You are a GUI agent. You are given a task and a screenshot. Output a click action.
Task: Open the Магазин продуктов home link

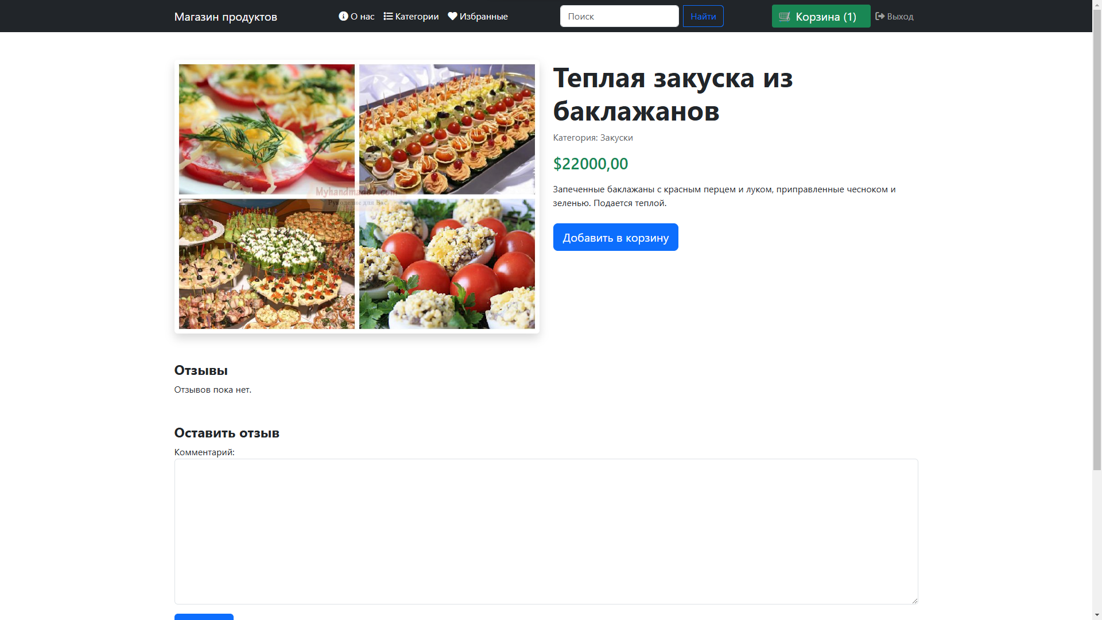coord(226,17)
